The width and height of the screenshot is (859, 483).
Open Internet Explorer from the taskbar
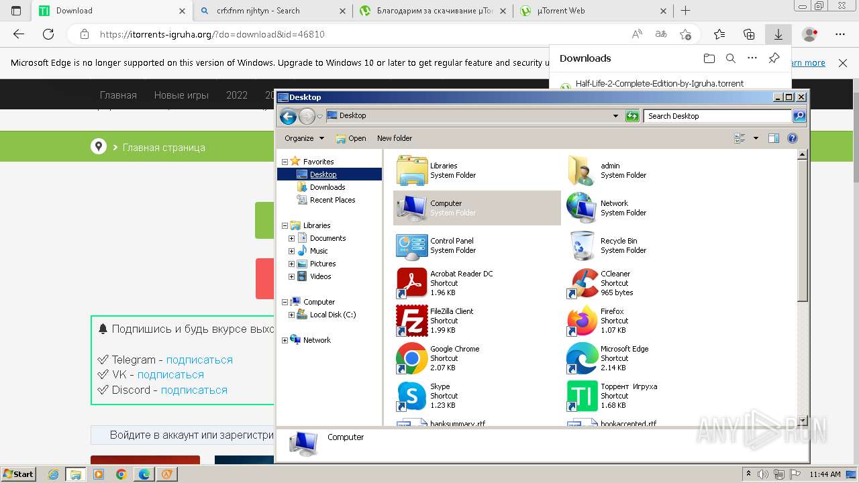click(x=54, y=474)
